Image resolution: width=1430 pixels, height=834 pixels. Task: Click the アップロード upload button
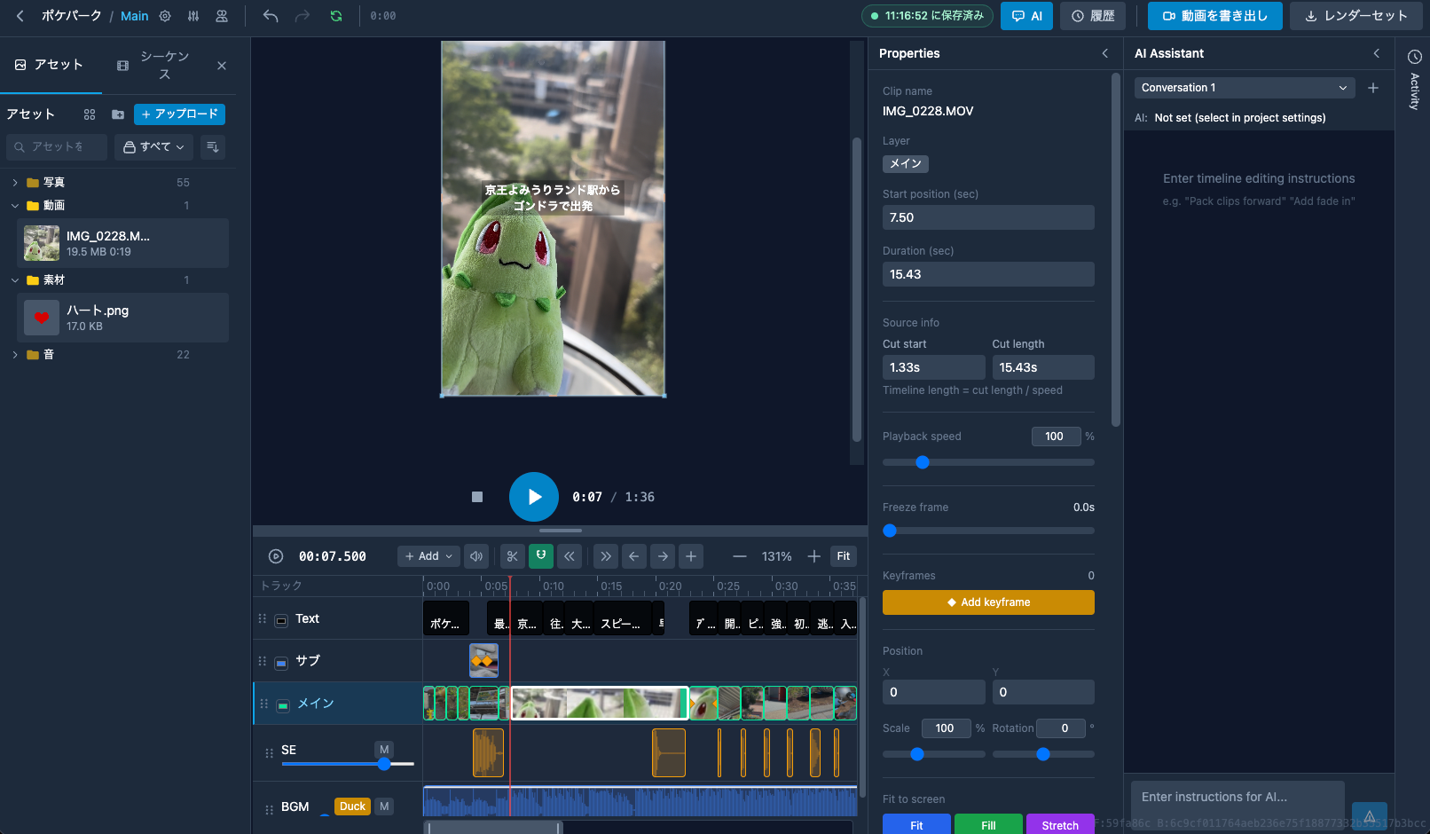(x=179, y=114)
